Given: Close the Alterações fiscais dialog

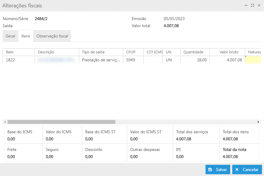Looking at the screenshot, I should [x=259, y=5].
